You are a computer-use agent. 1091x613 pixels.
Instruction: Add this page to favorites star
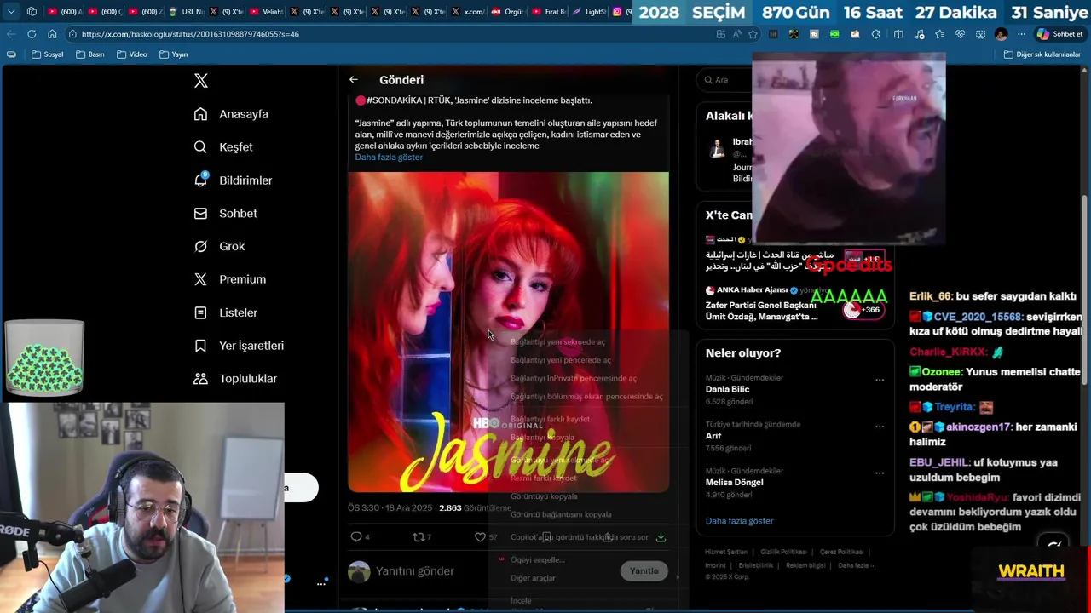tap(753, 34)
